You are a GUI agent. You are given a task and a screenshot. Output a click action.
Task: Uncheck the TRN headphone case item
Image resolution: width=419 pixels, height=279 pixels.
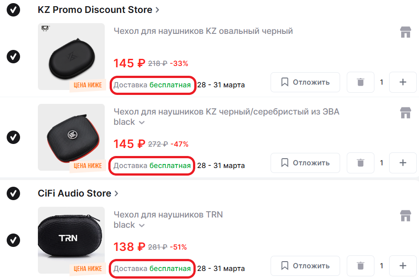coord(13,240)
